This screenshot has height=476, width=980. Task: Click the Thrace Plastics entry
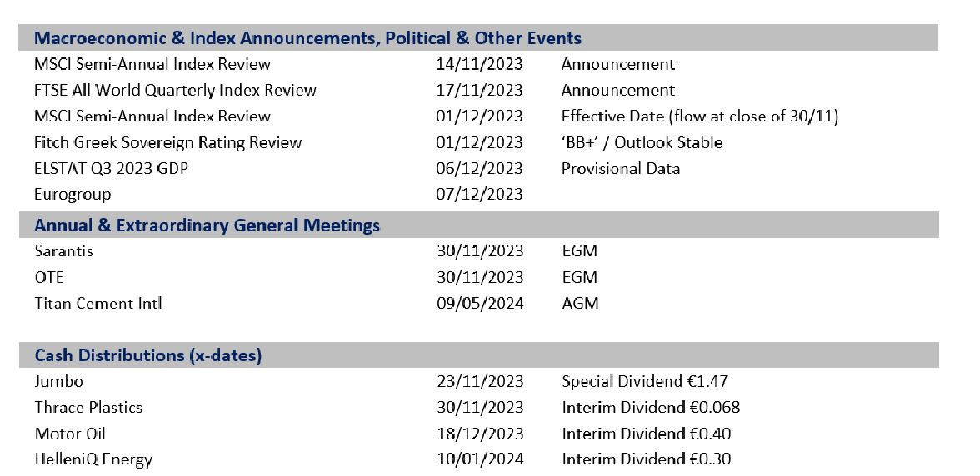pyautogui.click(x=88, y=407)
